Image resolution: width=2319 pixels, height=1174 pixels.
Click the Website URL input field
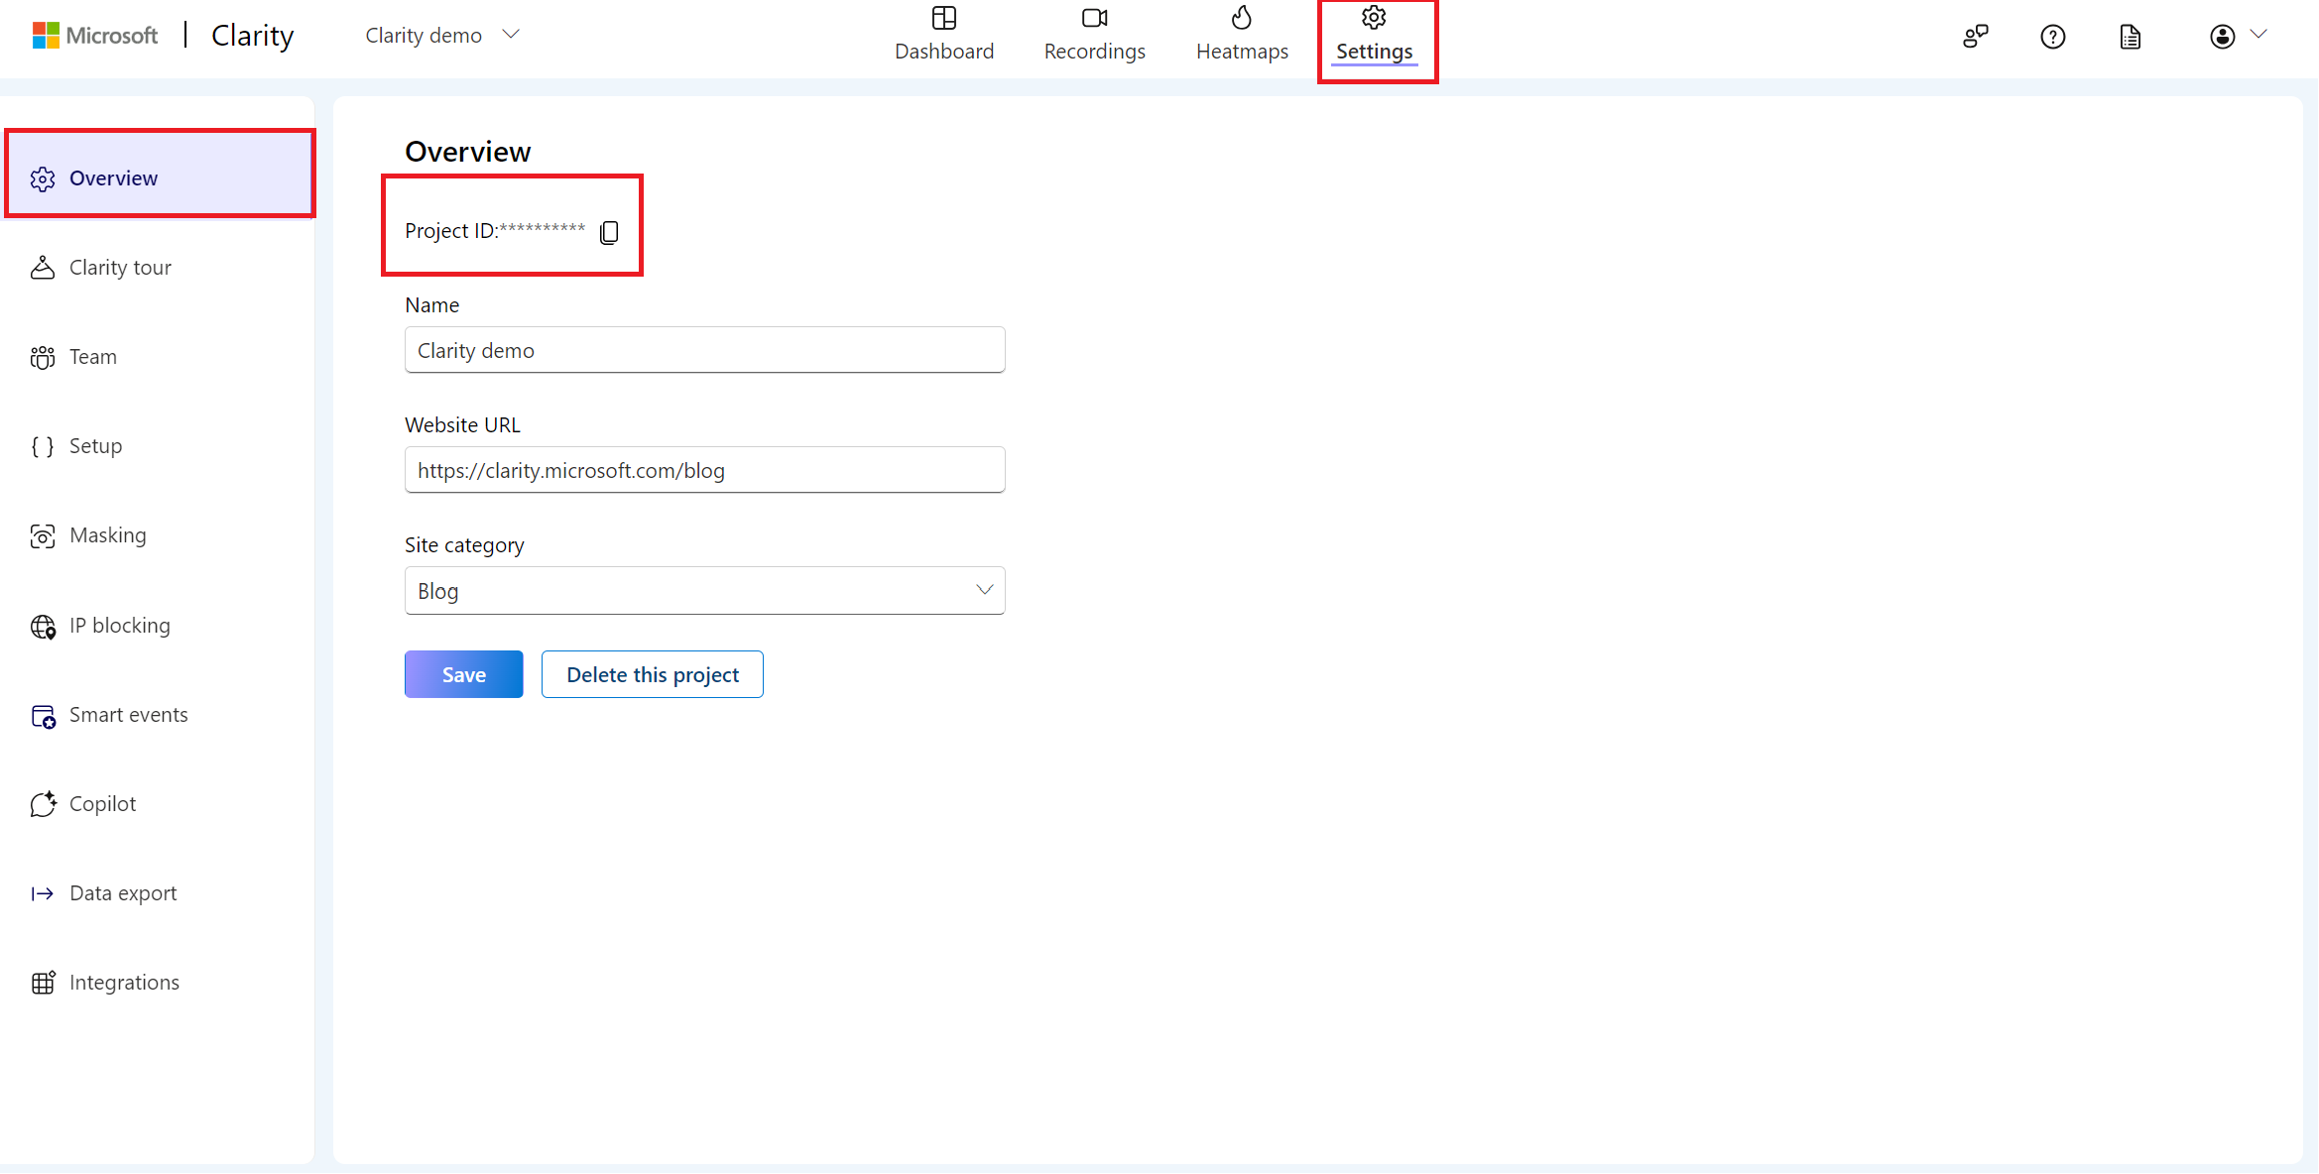[x=703, y=470]
